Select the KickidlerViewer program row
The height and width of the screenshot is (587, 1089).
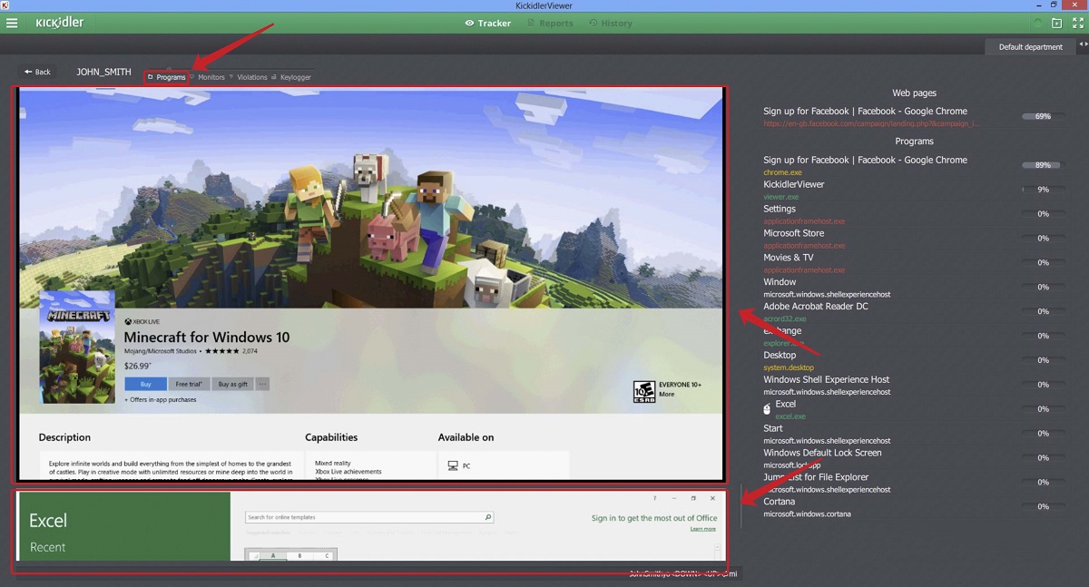click(914, 190)
